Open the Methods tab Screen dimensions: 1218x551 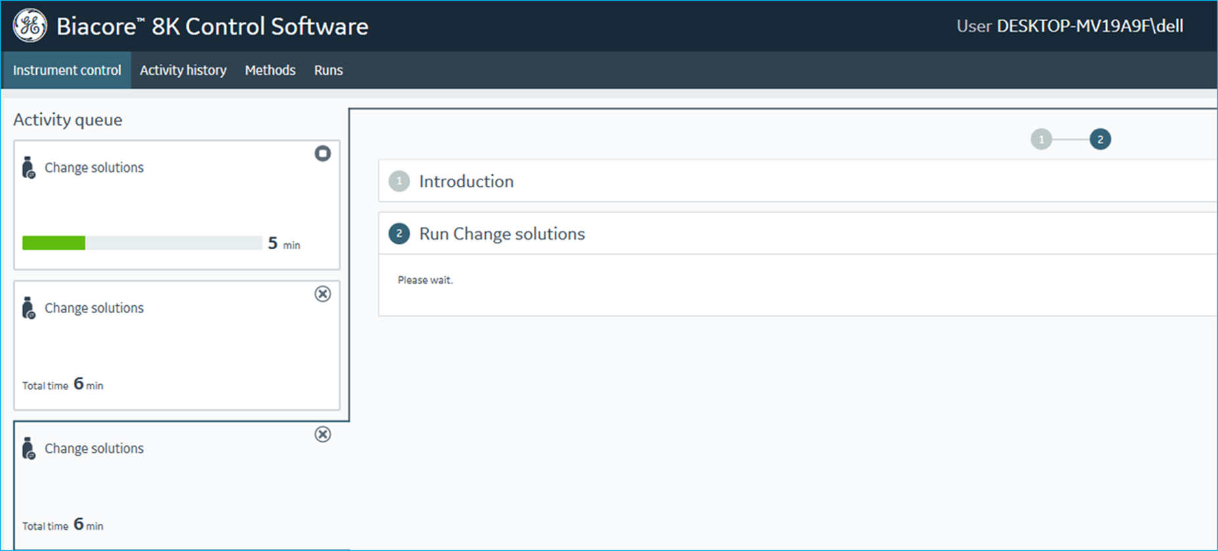[x=270, y=70]
